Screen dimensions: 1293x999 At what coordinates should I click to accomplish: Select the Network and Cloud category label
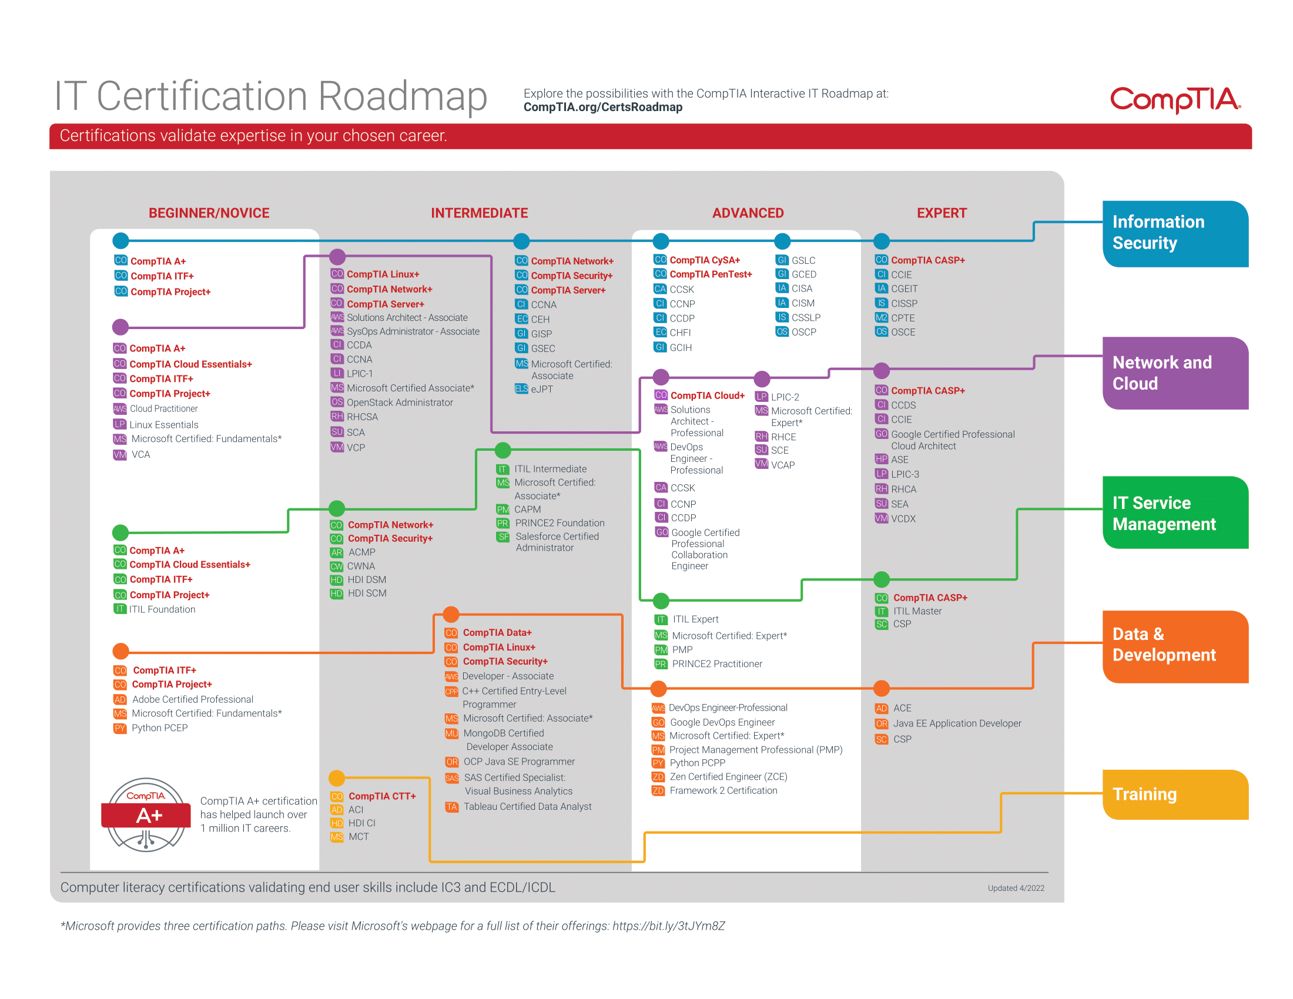point(1175,373)
